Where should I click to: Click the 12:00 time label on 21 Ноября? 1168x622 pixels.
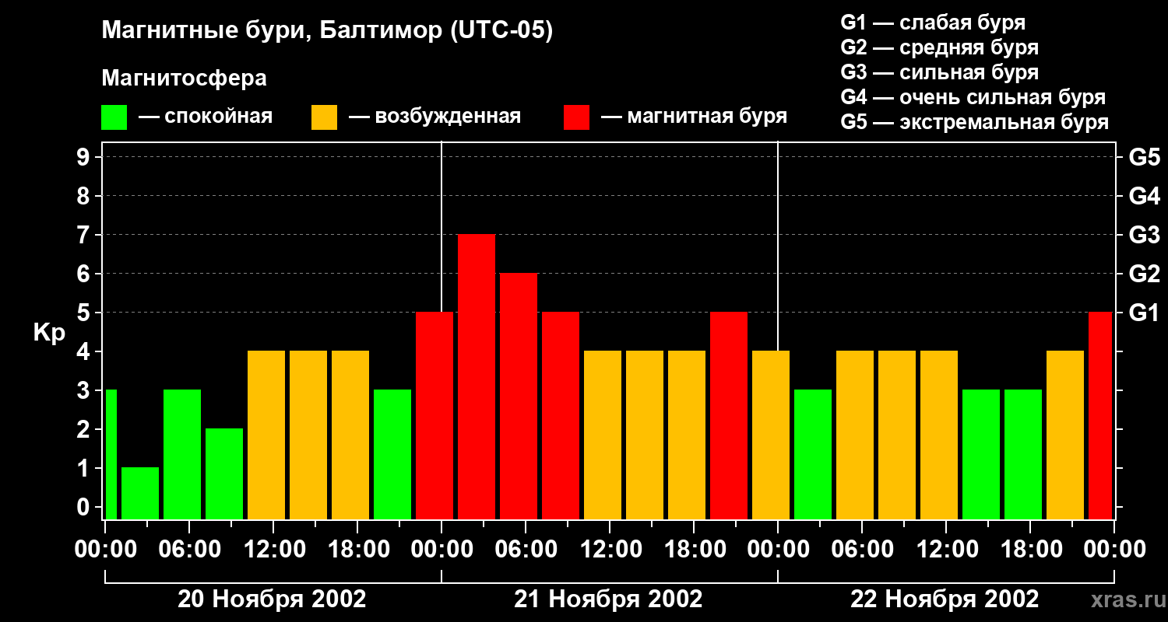[x=610, y=550]
